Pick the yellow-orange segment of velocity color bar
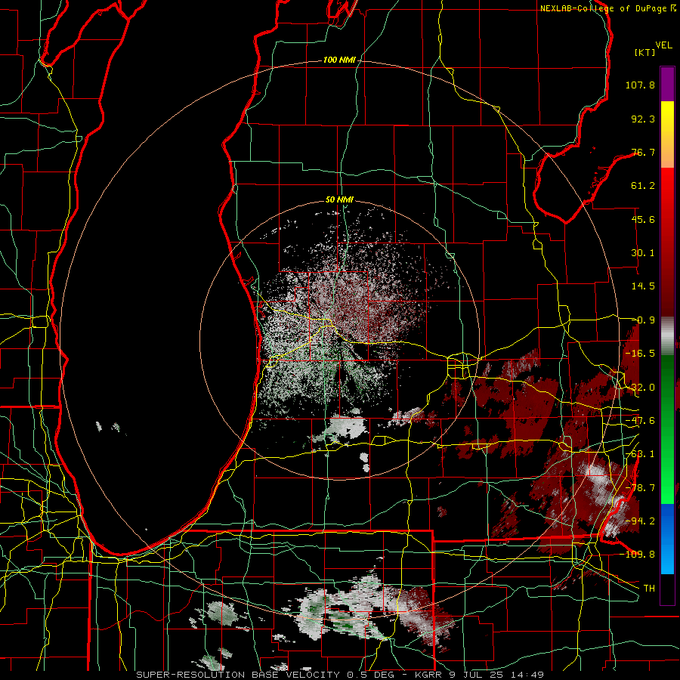The height and width of the screenshot is (680, 680). pos(667,134)
